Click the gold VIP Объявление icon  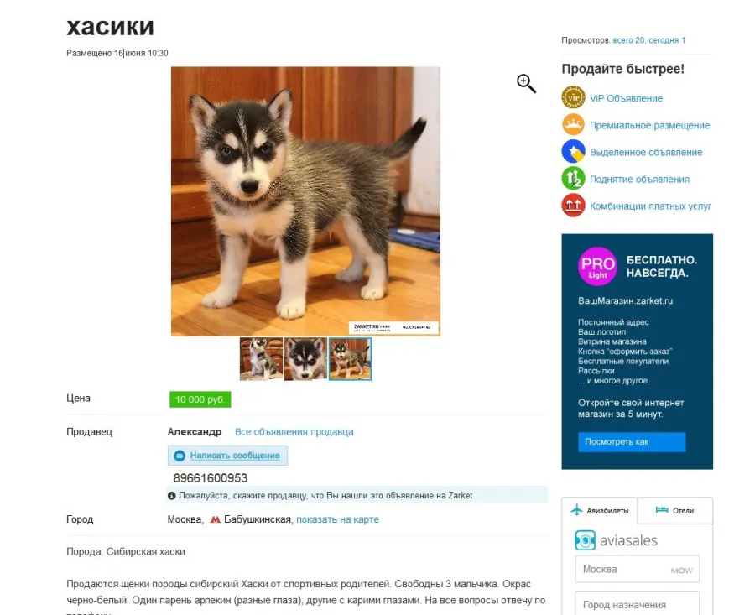pos(573,98)
